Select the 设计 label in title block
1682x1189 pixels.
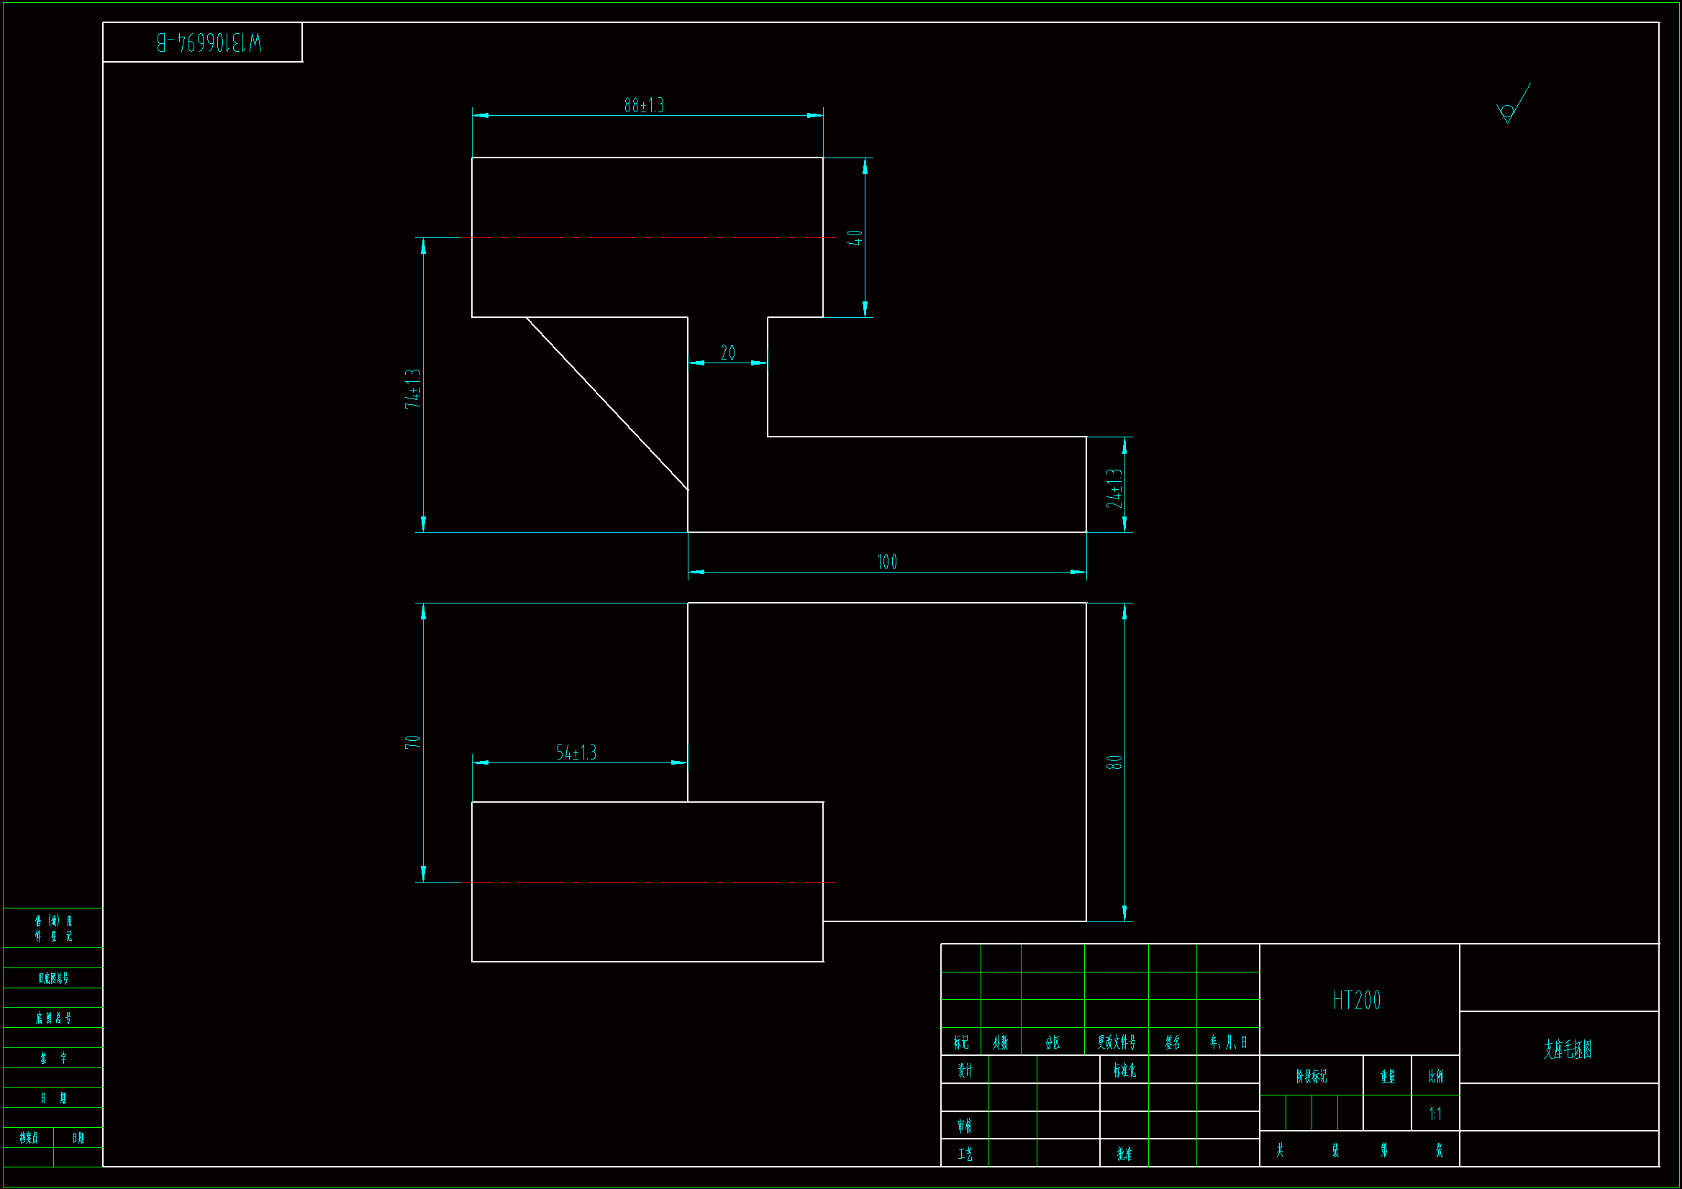(965, 1071)
